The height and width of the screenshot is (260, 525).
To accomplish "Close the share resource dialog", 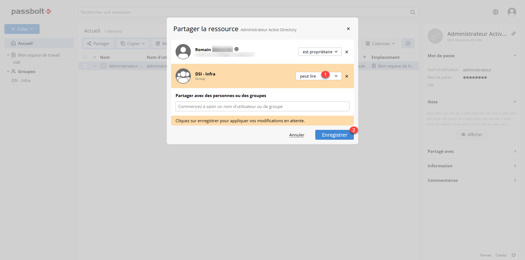I will tap(348, 29).
